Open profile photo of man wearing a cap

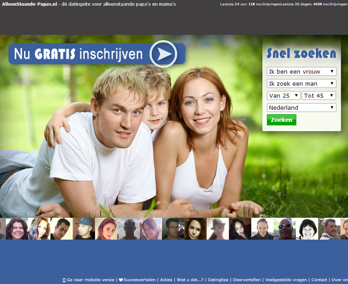click(84, 229)
